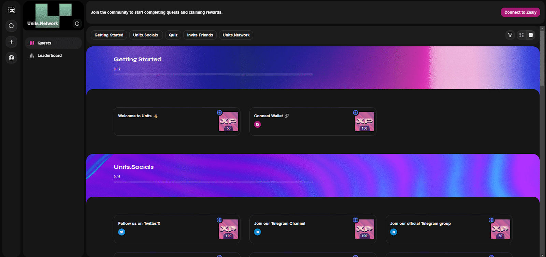
Task: Click the 0 / 2 progress count text
Action: tap(117, 69)
